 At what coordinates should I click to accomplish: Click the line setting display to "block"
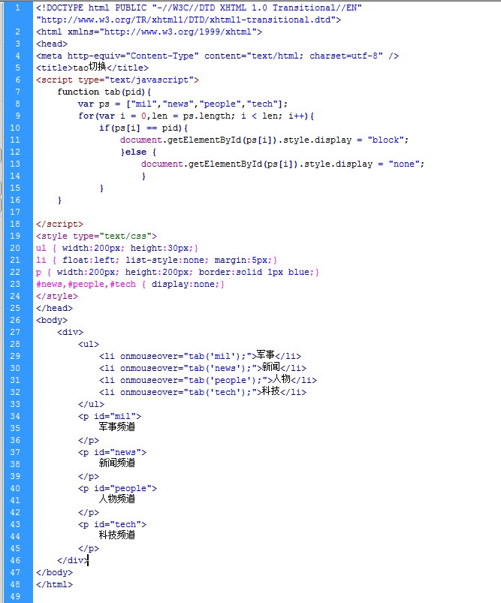[264, 140]
